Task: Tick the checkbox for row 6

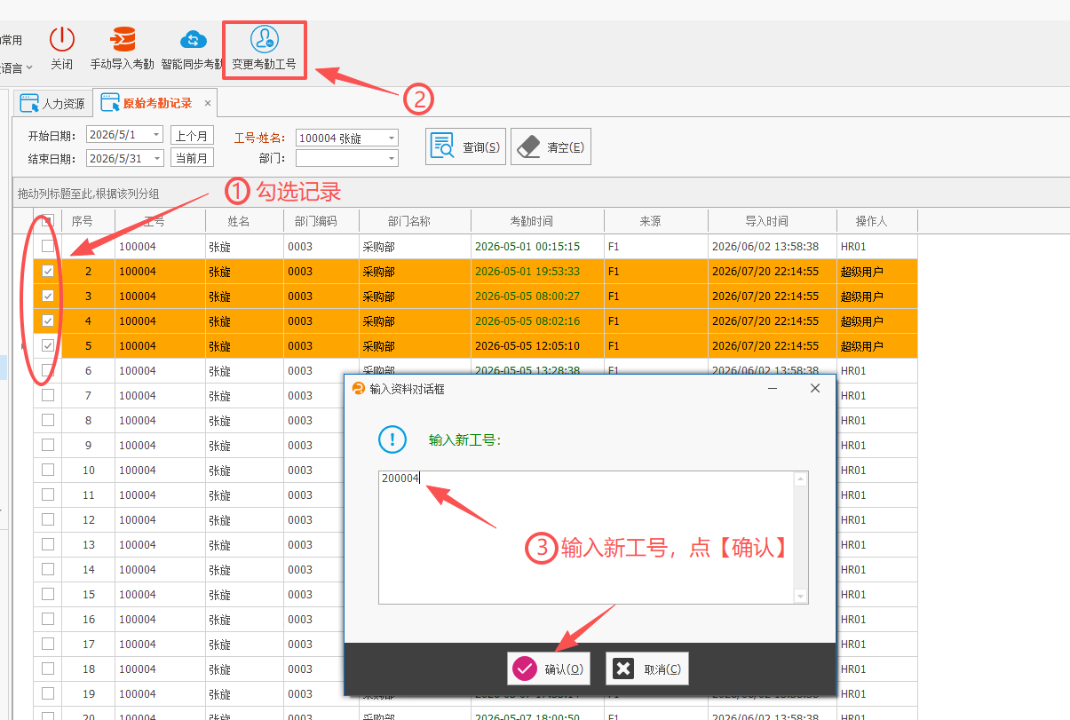Action: (x=48, y=371)
